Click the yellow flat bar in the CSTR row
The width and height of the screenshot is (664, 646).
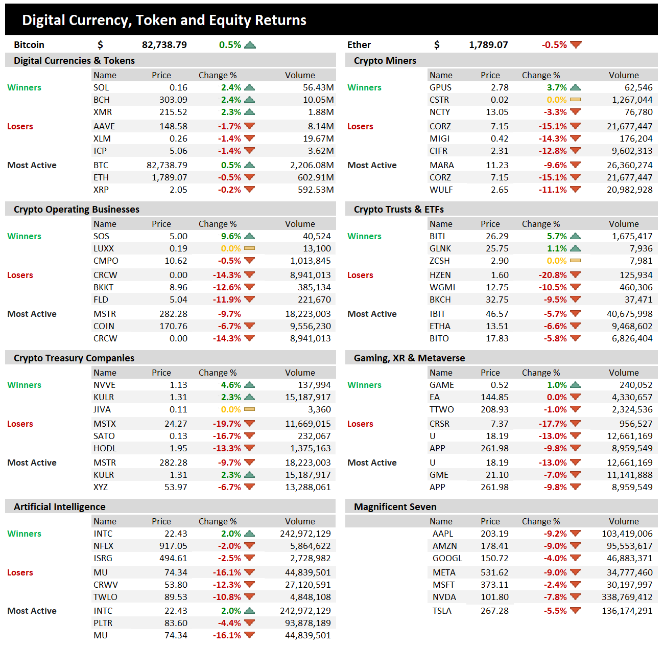(575, 100)
